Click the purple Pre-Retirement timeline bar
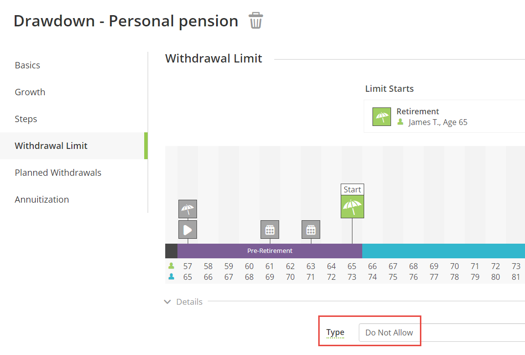This screenshot has height=355, width=525. click(270, 251)
